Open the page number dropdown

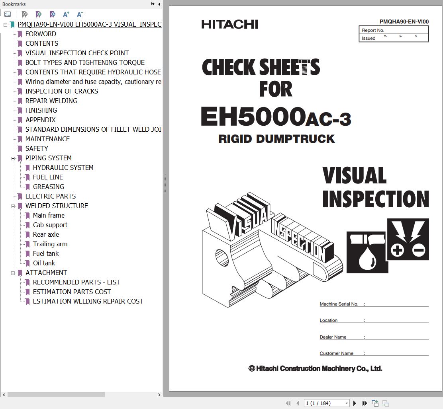[347, 403]
